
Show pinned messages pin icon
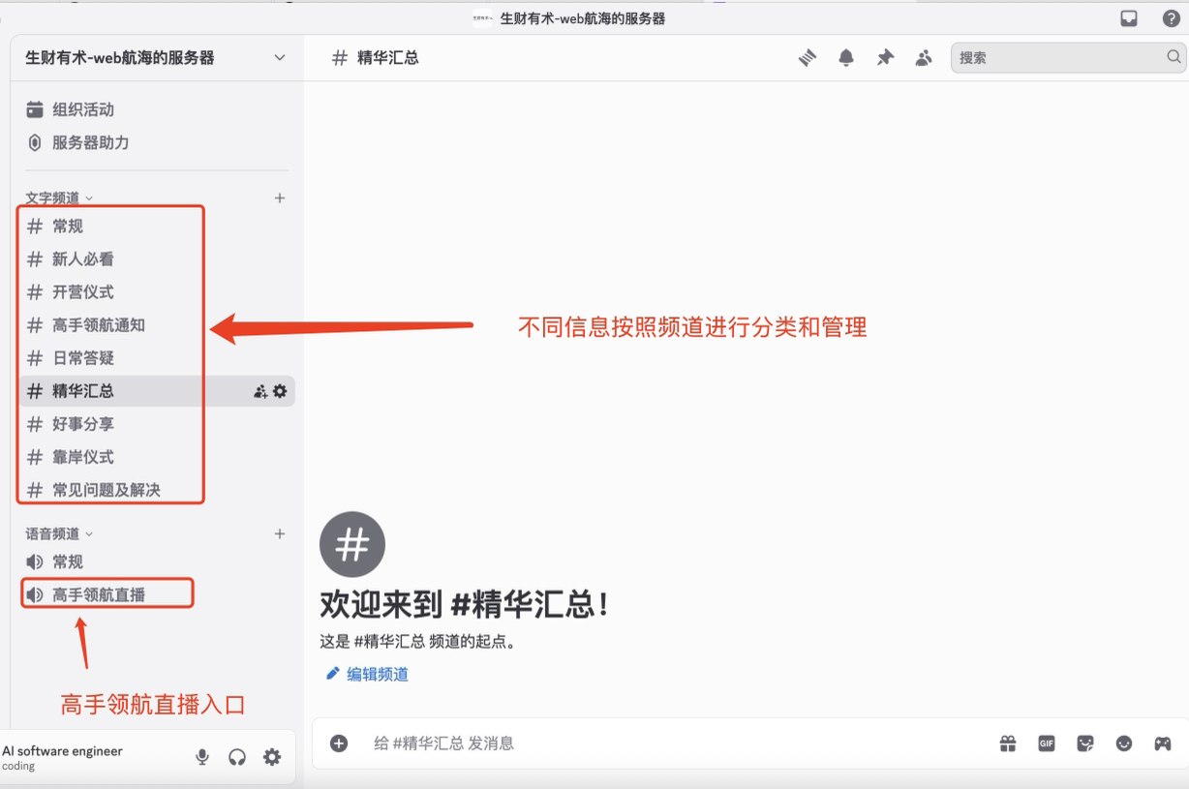coord(885,58)
